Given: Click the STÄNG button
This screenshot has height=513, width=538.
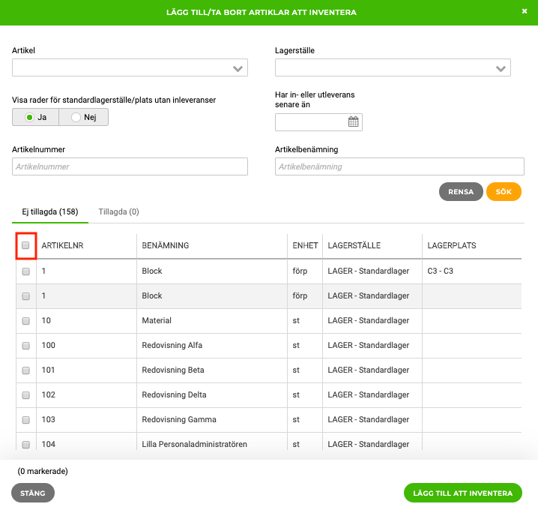Looking at the screenshot, I should pos(33,493).
